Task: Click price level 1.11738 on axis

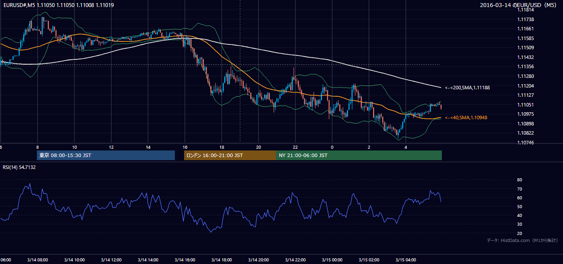Action: (x=526, y=19)
